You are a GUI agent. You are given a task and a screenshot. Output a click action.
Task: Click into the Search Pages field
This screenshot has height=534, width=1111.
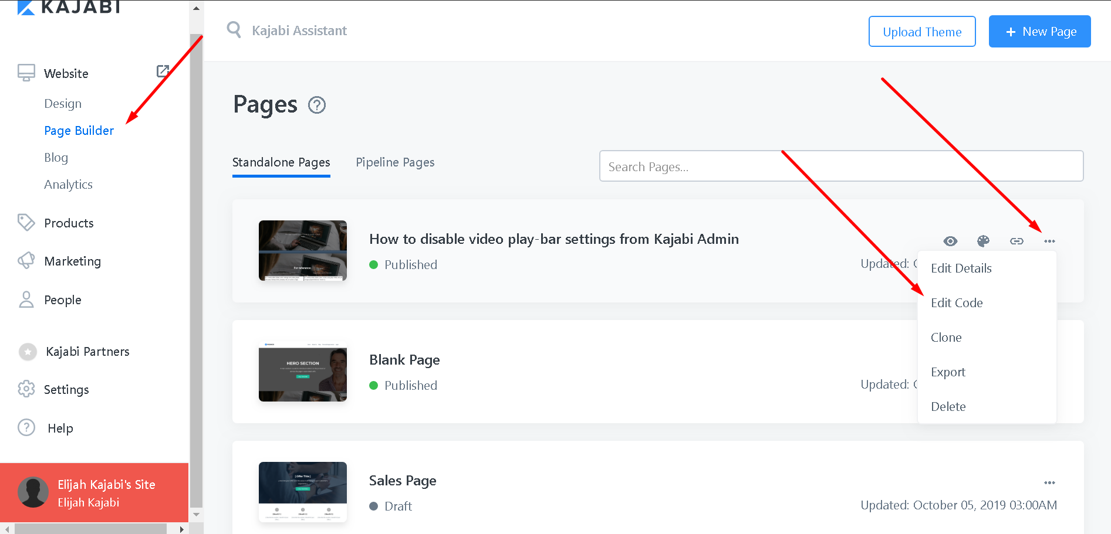[x=840, y=166]
